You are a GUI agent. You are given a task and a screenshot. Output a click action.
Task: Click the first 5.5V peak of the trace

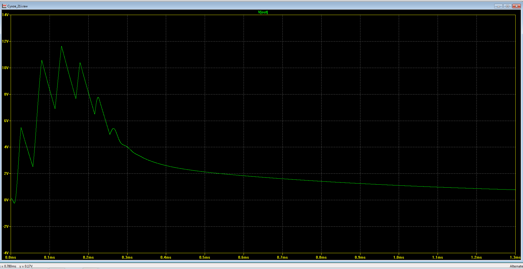[x=21, y=128]
